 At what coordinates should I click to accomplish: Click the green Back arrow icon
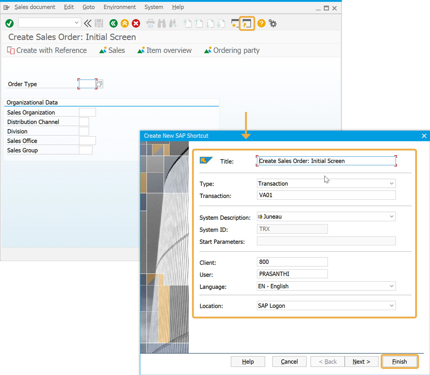click(x=114, y=24)
